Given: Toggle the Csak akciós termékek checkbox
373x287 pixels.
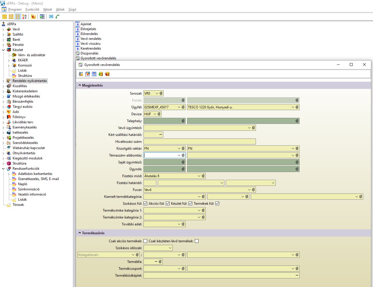Looking at the screenshot, I should coord(145,241).
